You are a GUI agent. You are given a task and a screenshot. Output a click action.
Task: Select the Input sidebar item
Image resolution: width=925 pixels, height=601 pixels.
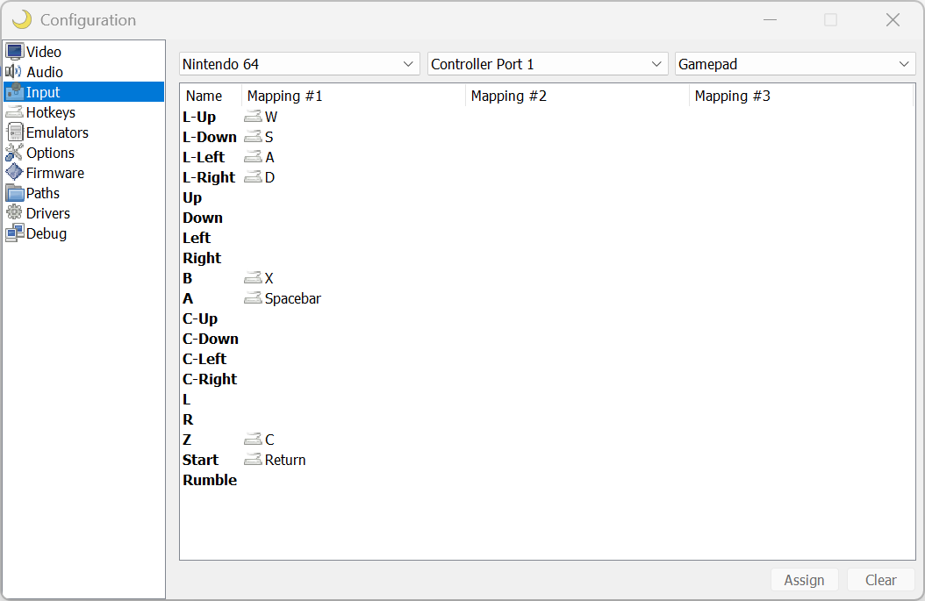click(x=83, y=92)
